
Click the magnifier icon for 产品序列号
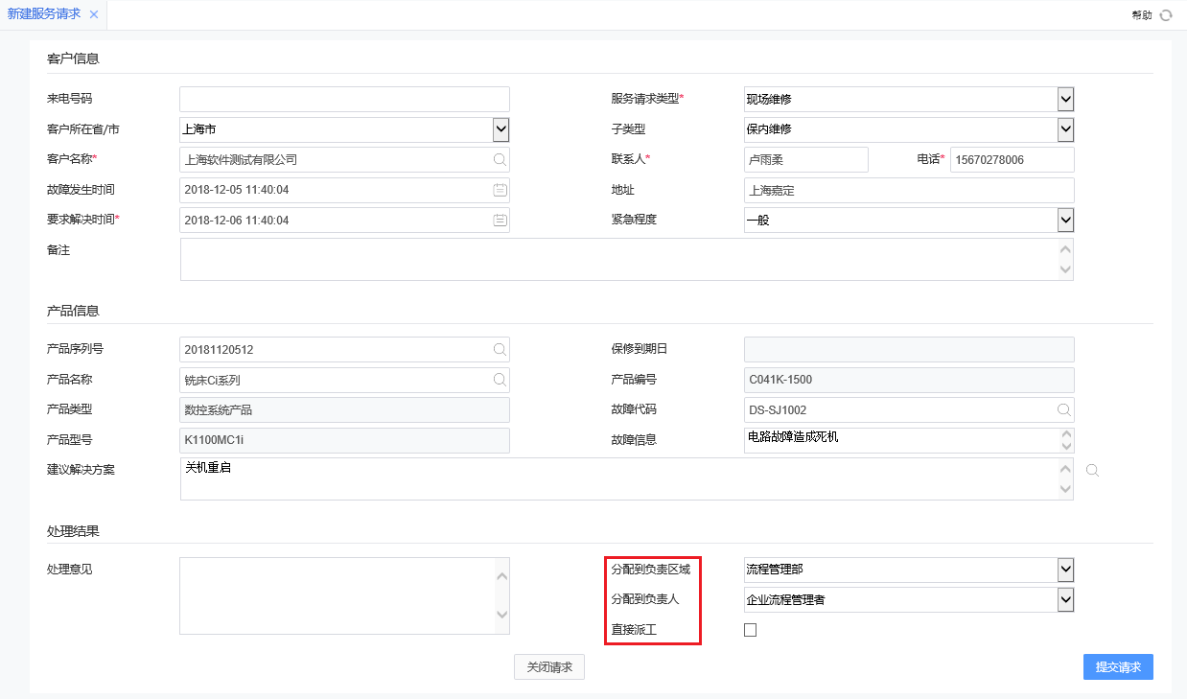click(x=499, y=349)
